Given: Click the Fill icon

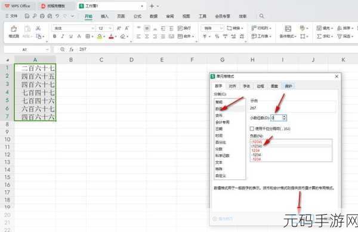Looking at the screenshot, I should click(319, 28).
